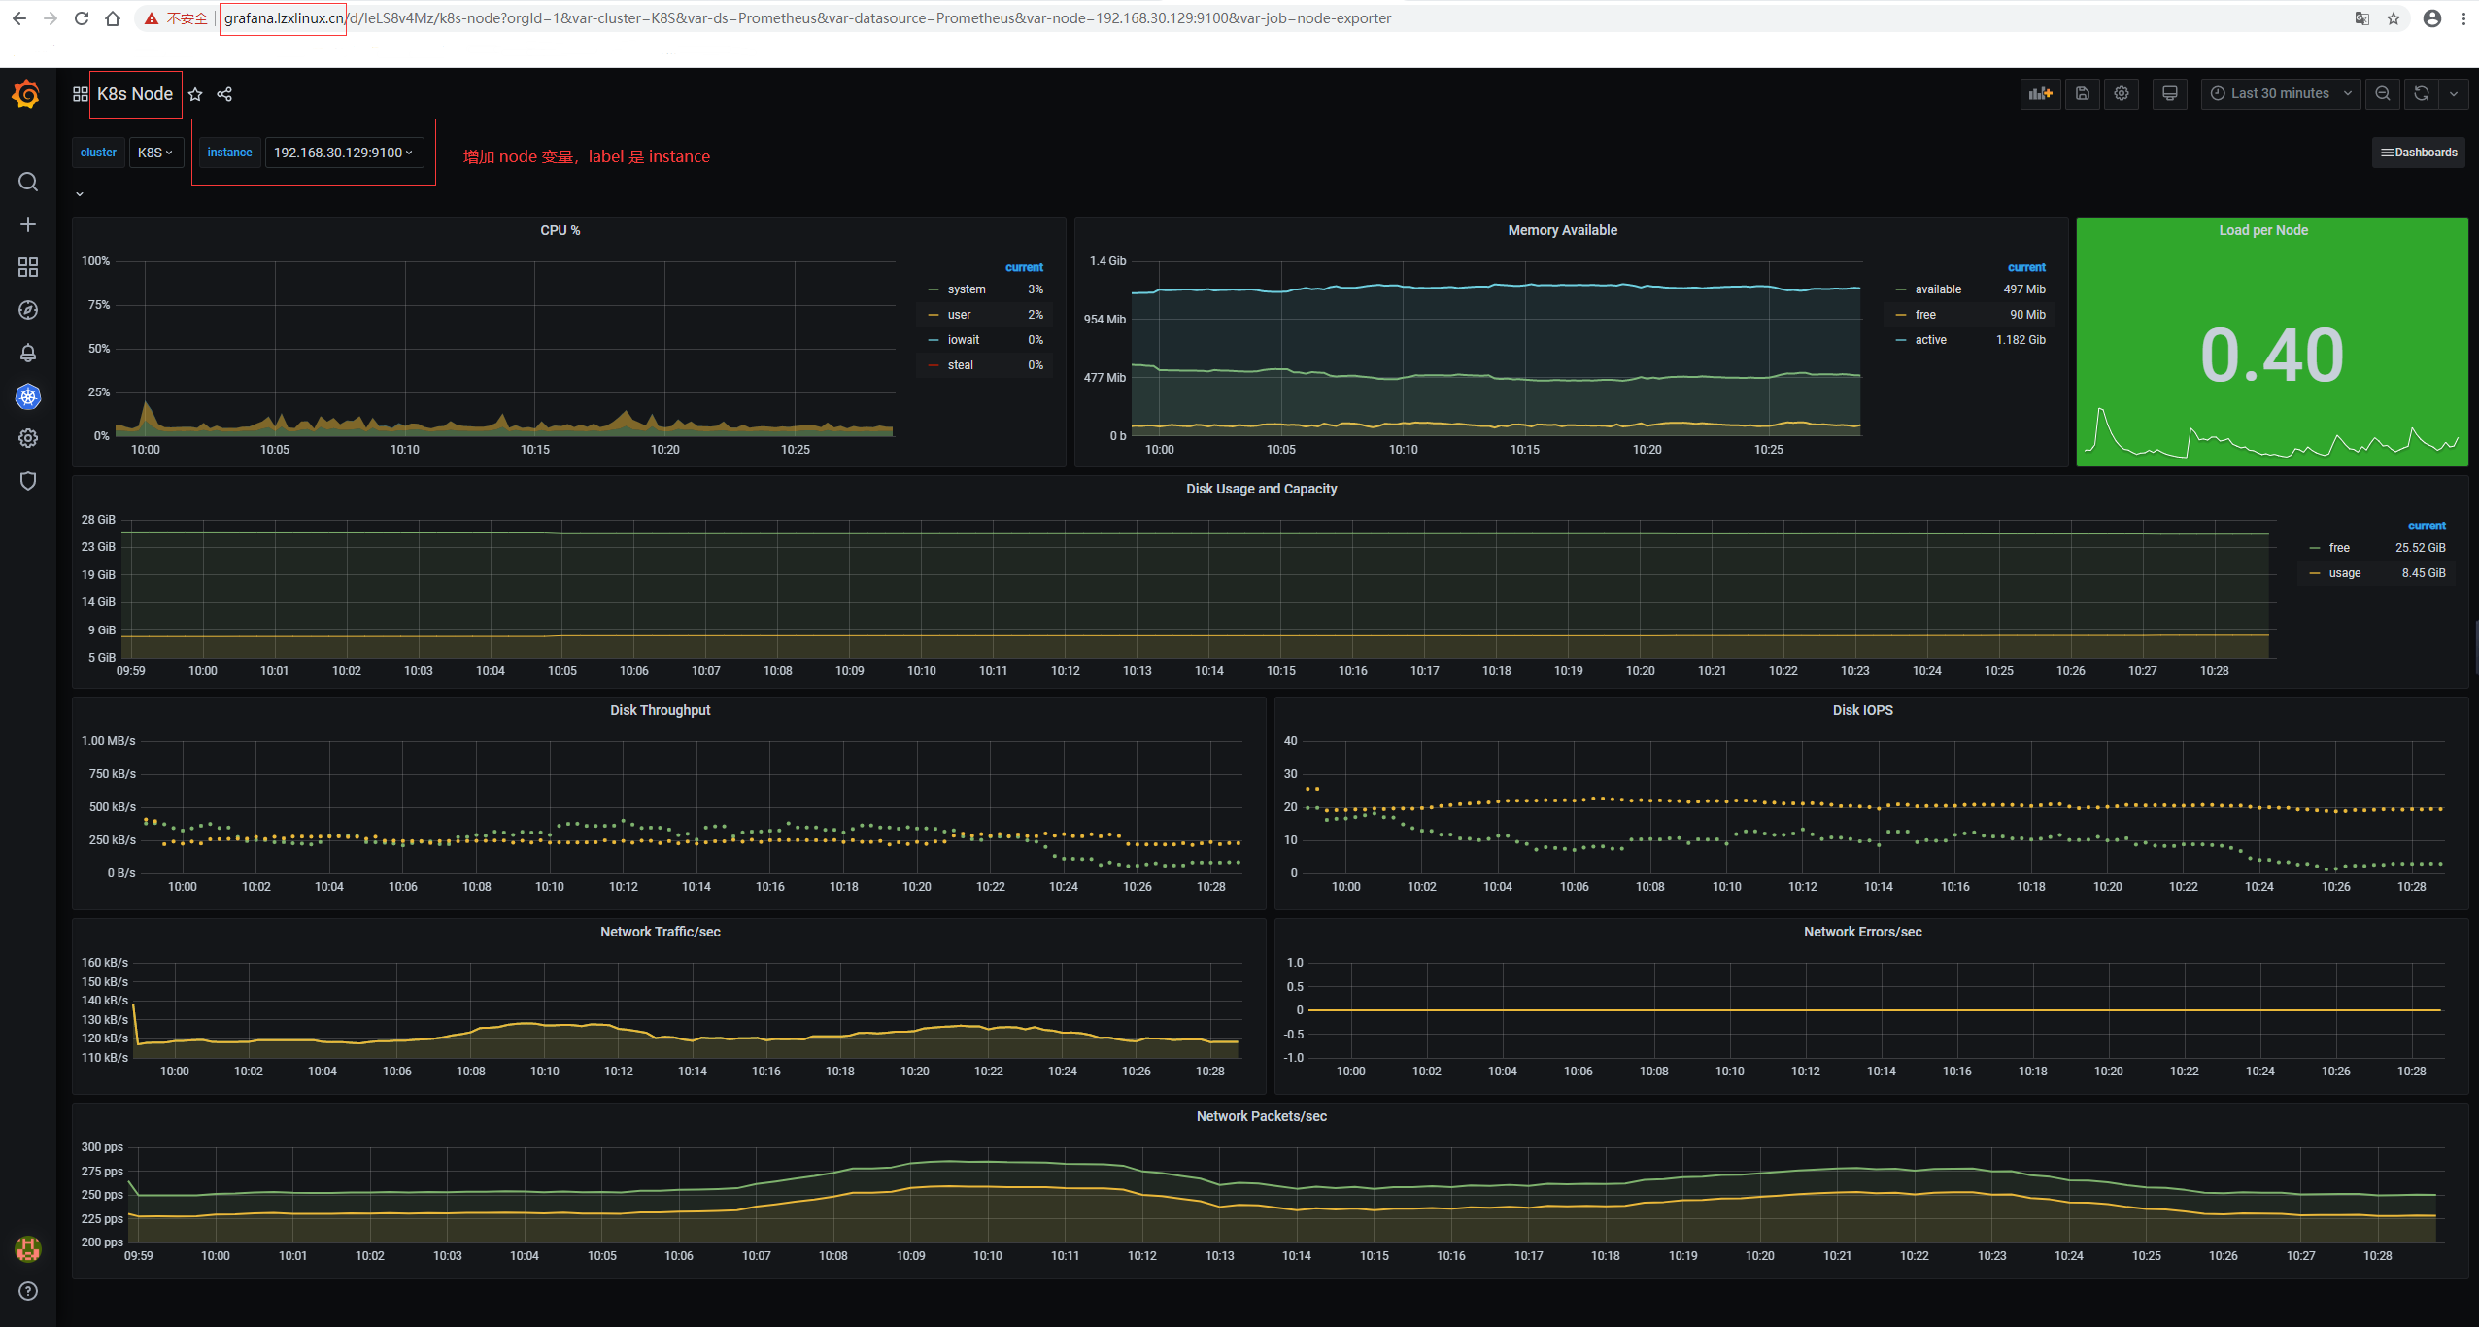Open the refresh interval dropdown arrow
Viewport: 2479px width, 1327px height.
tap(2454, 93)
